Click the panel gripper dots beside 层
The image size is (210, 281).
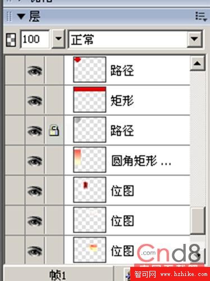click(x=9, y=16)
